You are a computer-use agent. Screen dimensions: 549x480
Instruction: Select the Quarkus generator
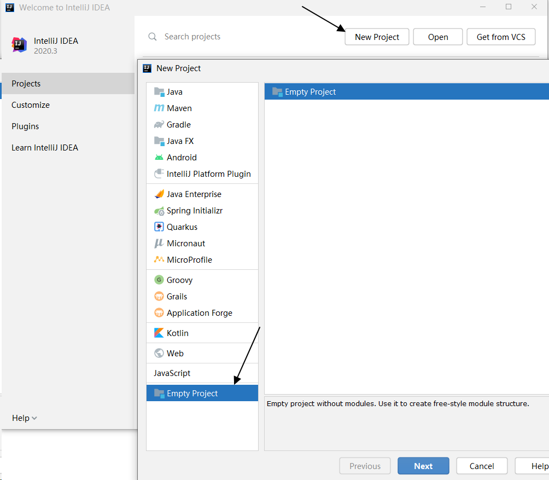(x=202, y=227)
